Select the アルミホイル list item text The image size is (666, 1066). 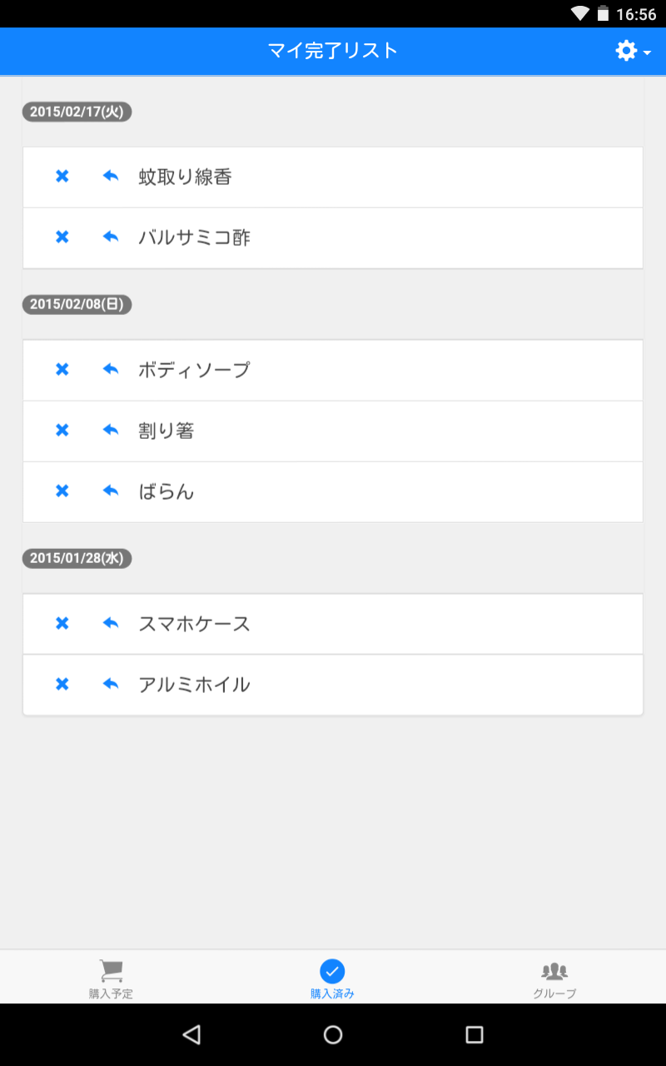point(194,685)
